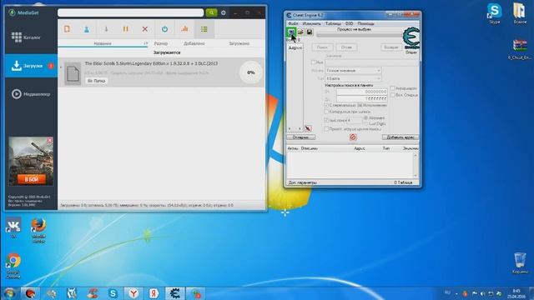
Task: Click Cheat Engine taskbar button
Action: click(174, 293)
